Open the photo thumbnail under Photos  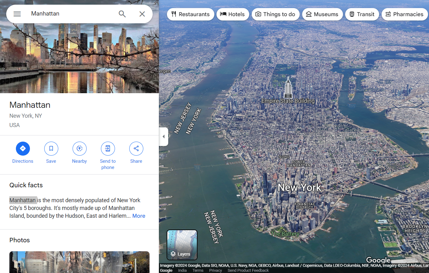[x=79, y=262]
